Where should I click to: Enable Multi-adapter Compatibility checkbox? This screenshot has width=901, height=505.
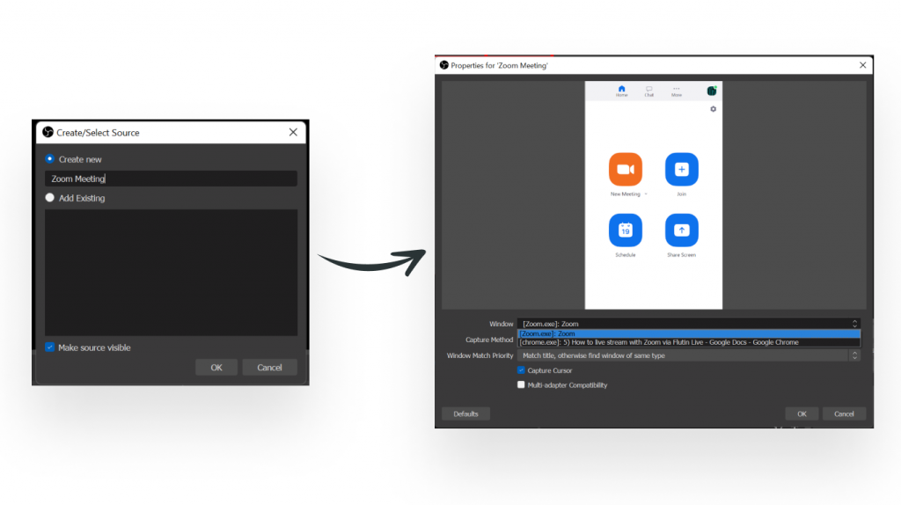tap(521, 384)
